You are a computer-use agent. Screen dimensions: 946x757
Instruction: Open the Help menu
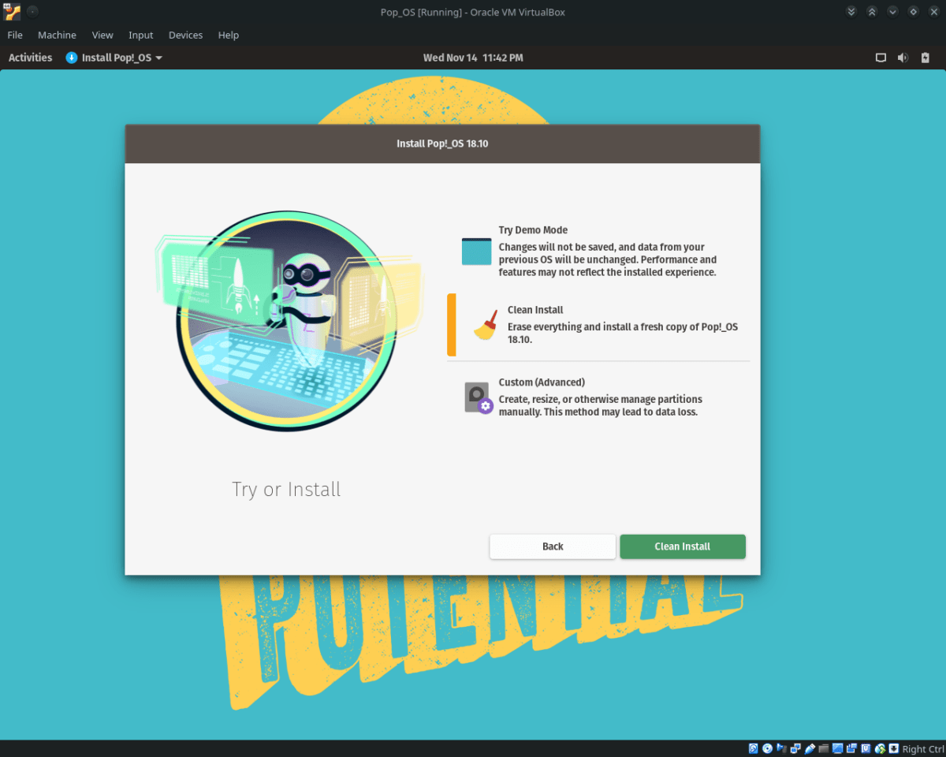point(229,35)
